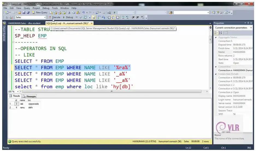The width and height of the screenshot is (256, 151).
Task: Click the Save disk icon
Action: coord(24,13)
